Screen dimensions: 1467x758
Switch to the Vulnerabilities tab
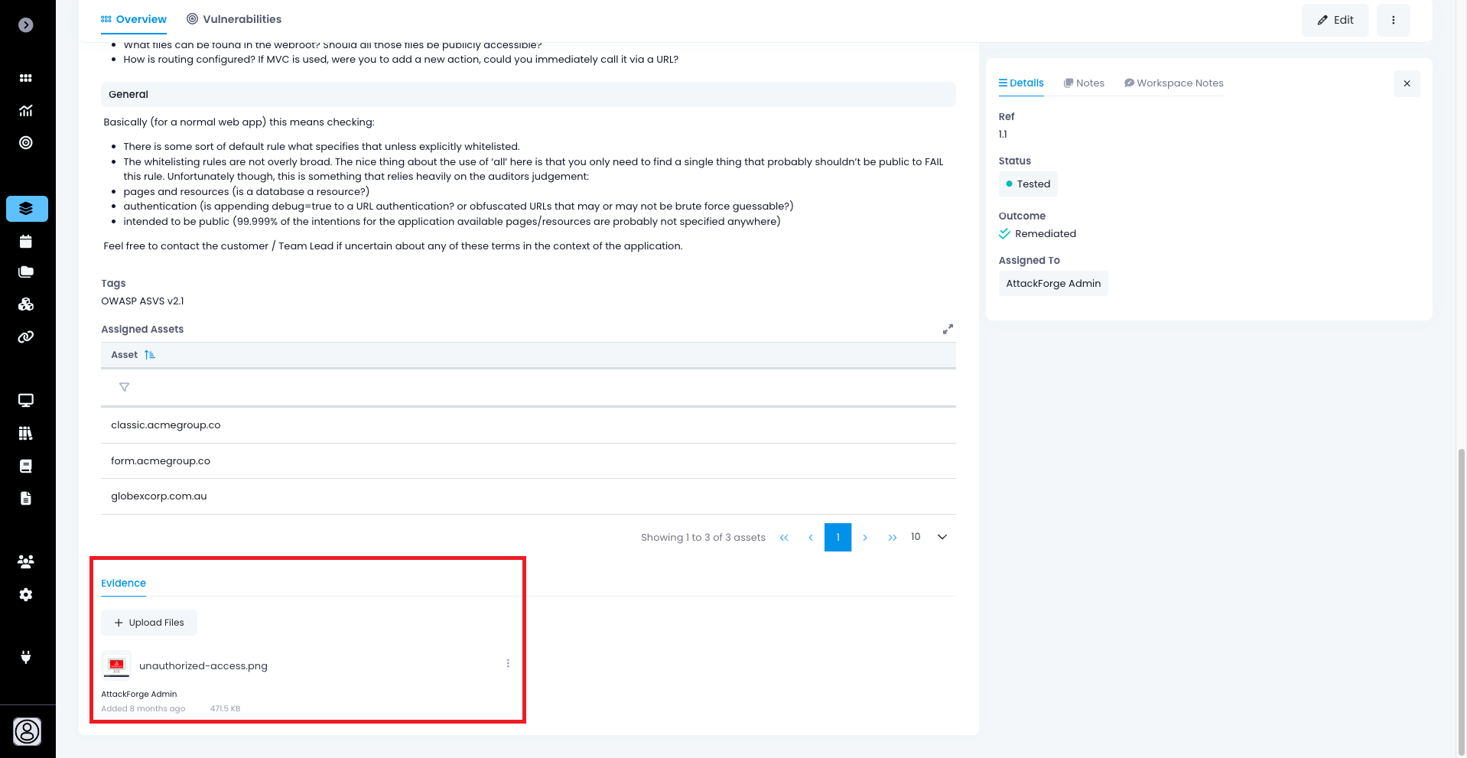234,19
